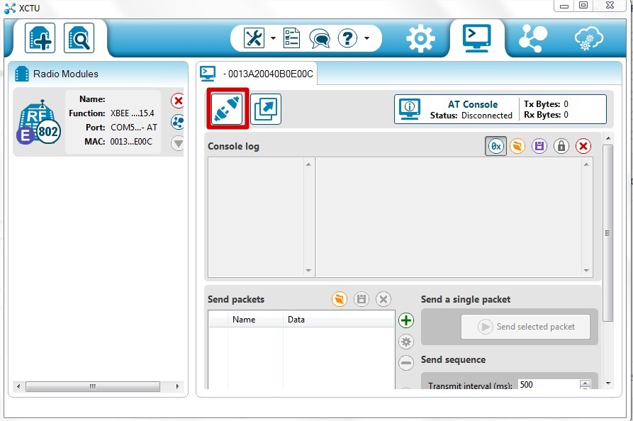This screenshot has width=633, height=421.
Task: Click the Transmit interval field
Action: 549,385
